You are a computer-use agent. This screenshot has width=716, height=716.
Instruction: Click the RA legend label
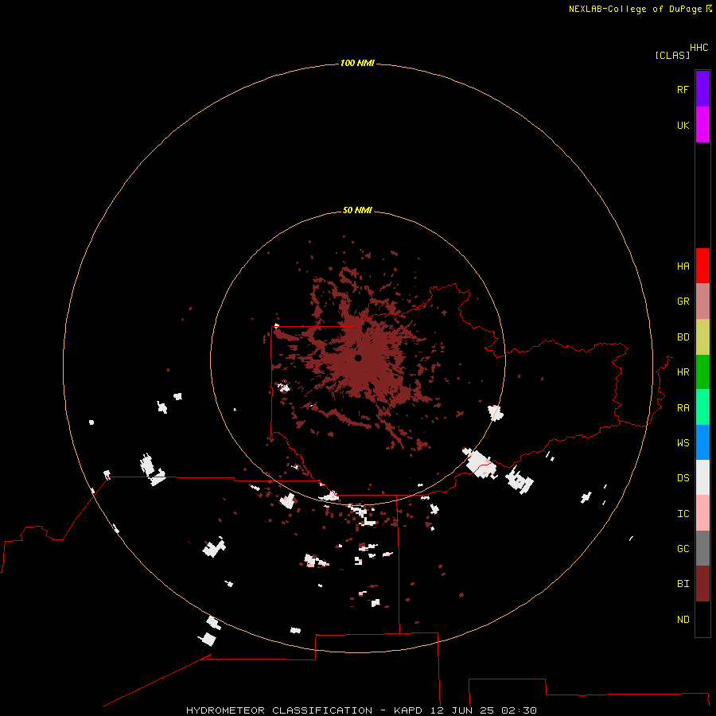pos(683,408)
